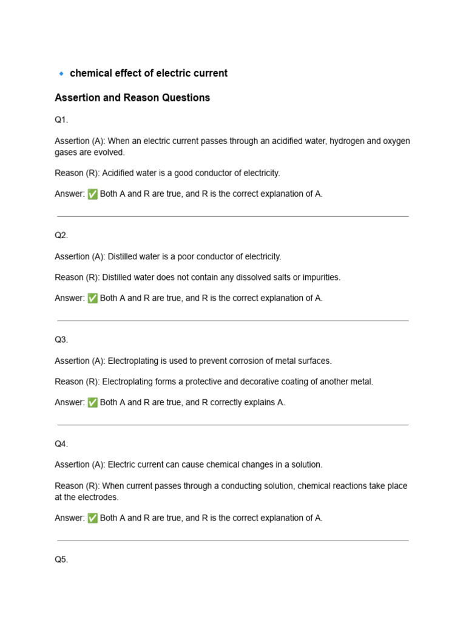Screen dimensions: 466x622
Task: Click the blue diamond bullet icon
Action: click(x=61, y=73)
